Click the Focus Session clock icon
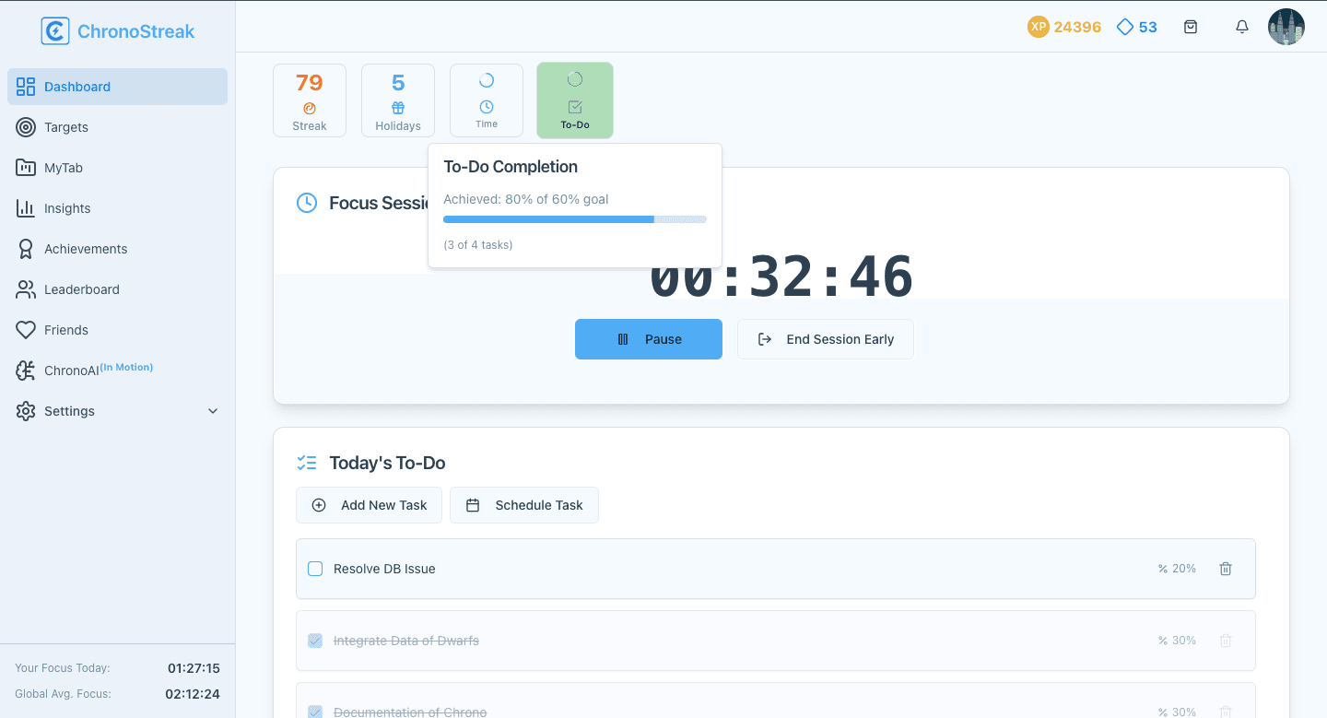 click(307, 203)
